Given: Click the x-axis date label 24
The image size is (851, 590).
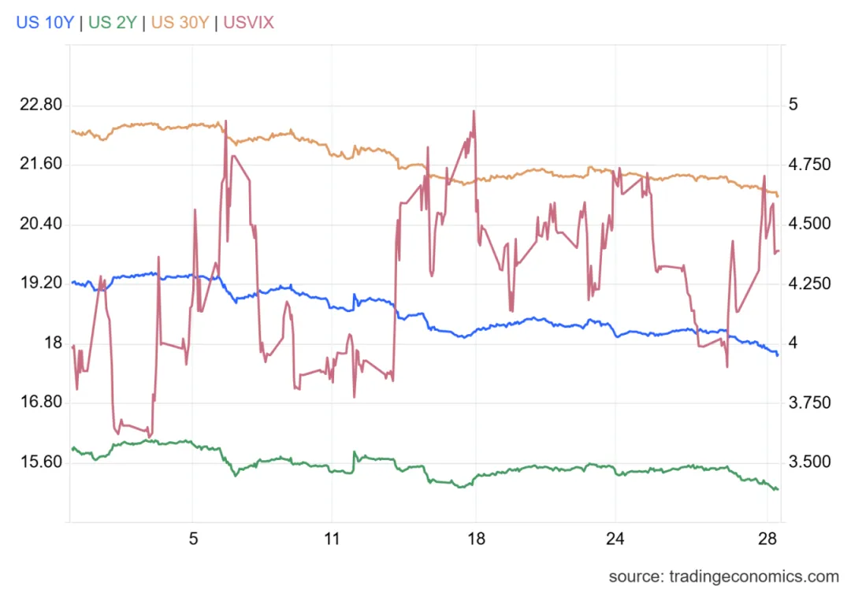Looking at the screenshot, I should (x=615, y=540).
